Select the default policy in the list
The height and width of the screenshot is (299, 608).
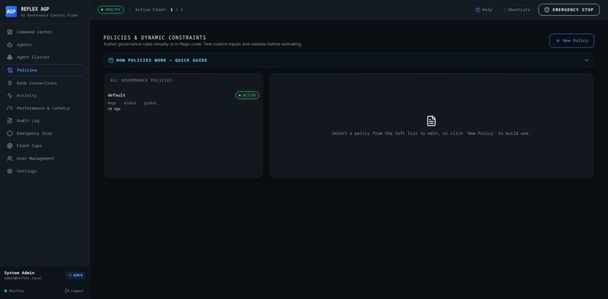tap(183, 102)
